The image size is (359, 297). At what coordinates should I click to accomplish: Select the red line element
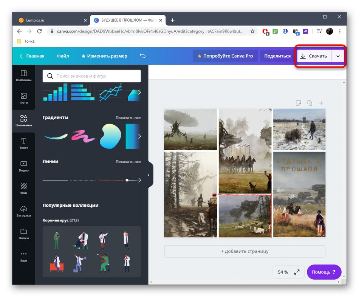[x=111, y=180]
